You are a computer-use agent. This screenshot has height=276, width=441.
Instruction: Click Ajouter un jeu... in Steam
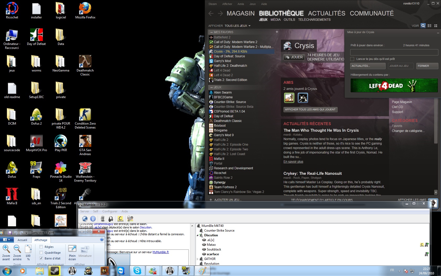[225, 200]
